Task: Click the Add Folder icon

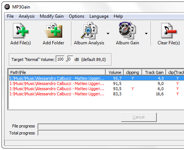Action: tap(53, 34)
